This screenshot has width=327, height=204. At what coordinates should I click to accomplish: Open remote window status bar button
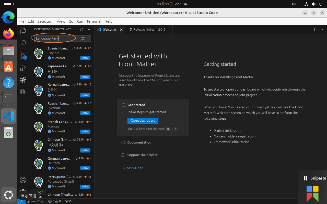point(21,201)
